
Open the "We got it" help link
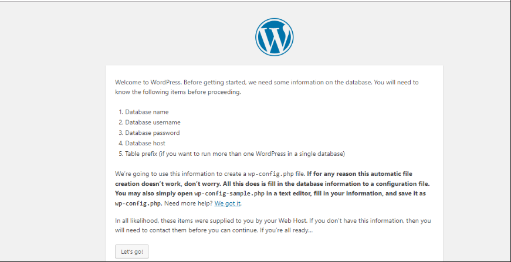[228, 203]
